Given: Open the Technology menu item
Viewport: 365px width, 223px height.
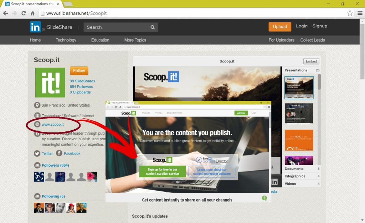Looking at the screenshot, I should click(66, 40).
